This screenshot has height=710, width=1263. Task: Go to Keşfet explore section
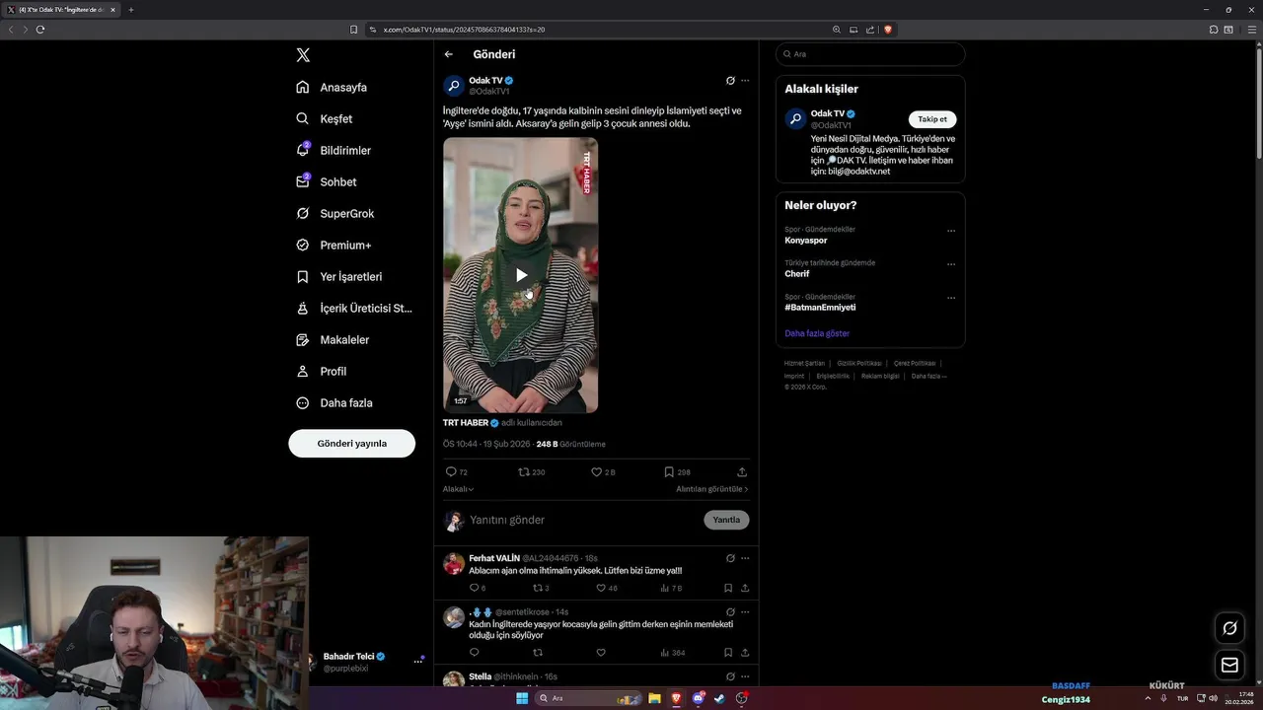point(324,118)
